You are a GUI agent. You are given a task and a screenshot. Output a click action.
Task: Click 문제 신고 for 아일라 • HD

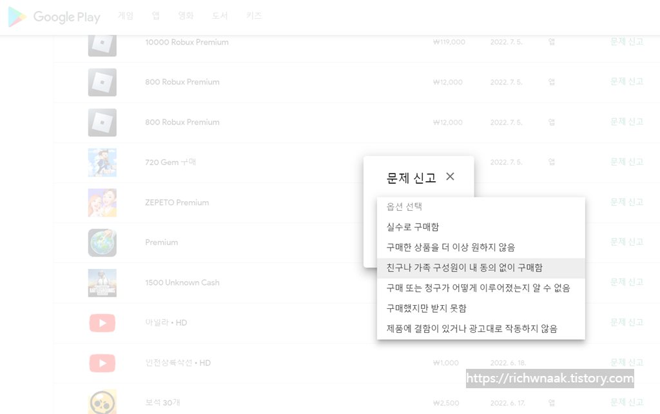pos(626,322)
